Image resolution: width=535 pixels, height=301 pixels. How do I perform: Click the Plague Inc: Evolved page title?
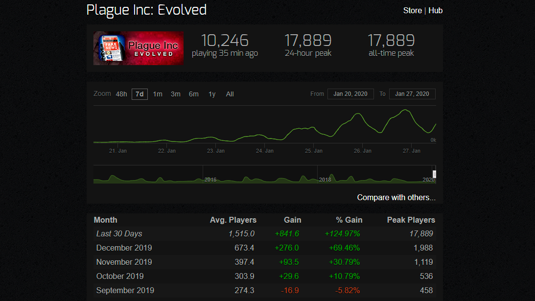(146, 10)
